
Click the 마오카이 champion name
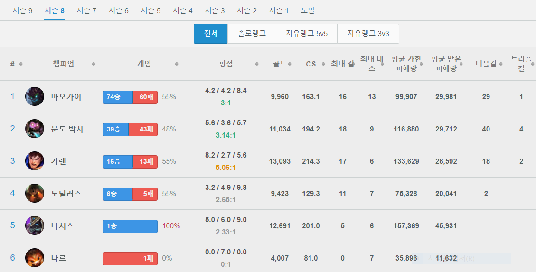[x=66, y=97]
